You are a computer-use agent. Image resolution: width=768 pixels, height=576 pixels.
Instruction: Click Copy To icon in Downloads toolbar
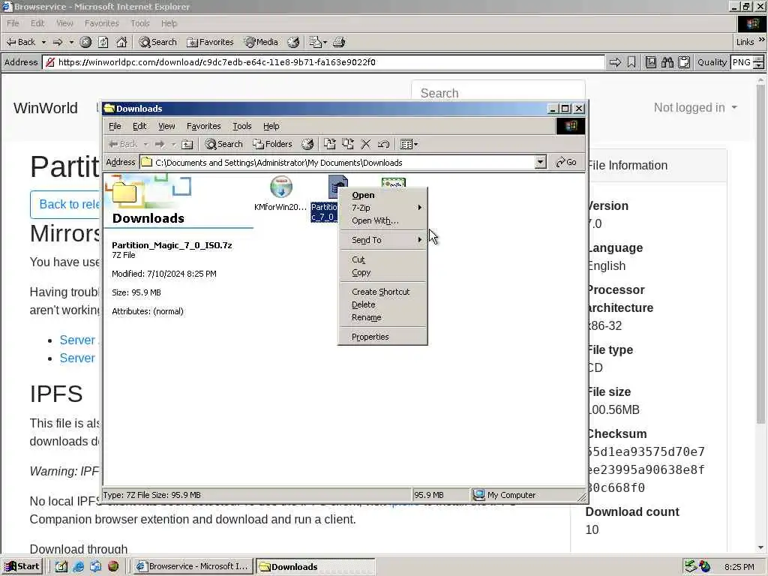point(348,144)
